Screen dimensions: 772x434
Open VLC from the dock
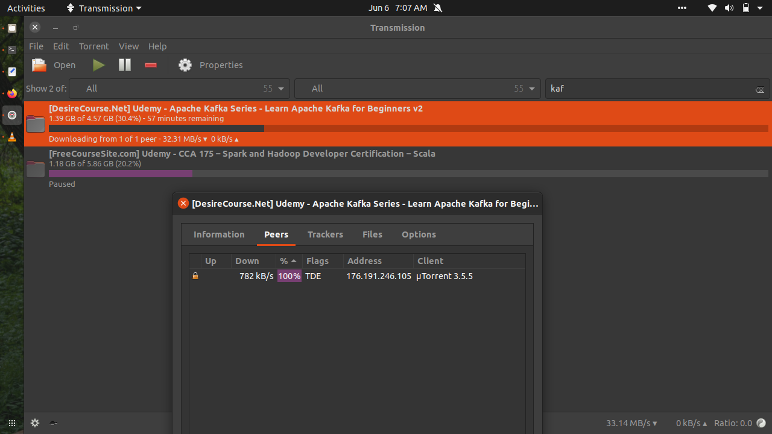pyautogui.click(x=11, y=137)
